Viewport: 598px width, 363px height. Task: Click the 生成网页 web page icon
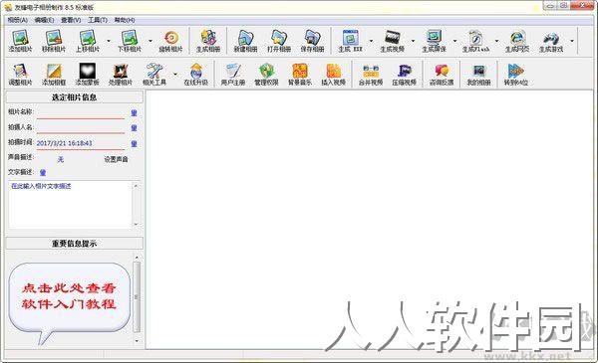tap(516, 41)
